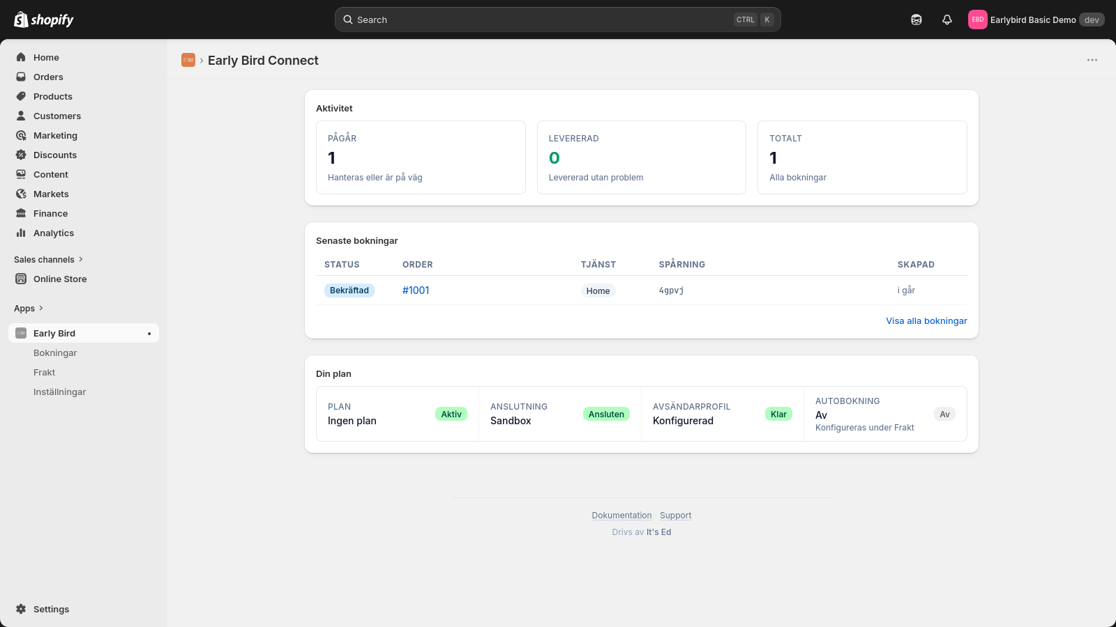1116x627 pixels.
Task: Click the Home service tag
Action: click(x=598, y=291)
